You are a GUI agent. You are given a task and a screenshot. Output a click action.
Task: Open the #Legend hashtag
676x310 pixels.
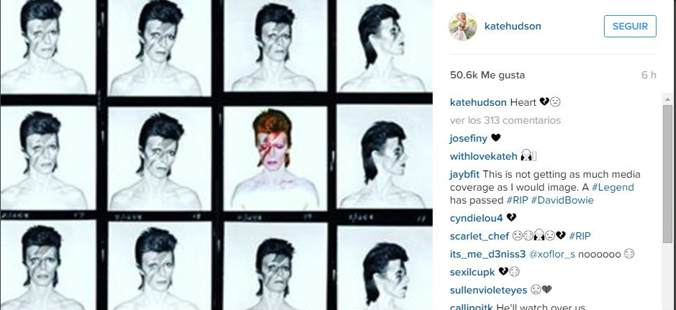pyautogui.click(x=613, y=187)
